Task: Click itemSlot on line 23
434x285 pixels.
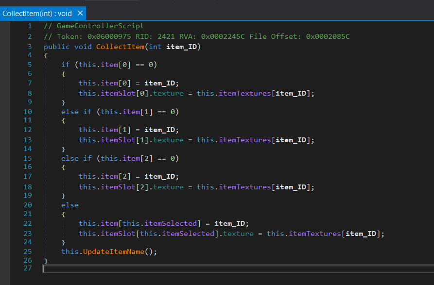Action: pyautogui.click(x=118, y=234)
